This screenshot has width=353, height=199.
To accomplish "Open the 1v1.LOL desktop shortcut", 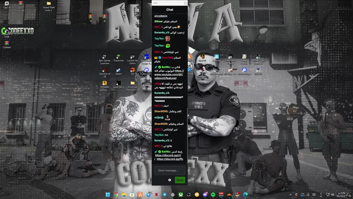I will click(258, 72).
